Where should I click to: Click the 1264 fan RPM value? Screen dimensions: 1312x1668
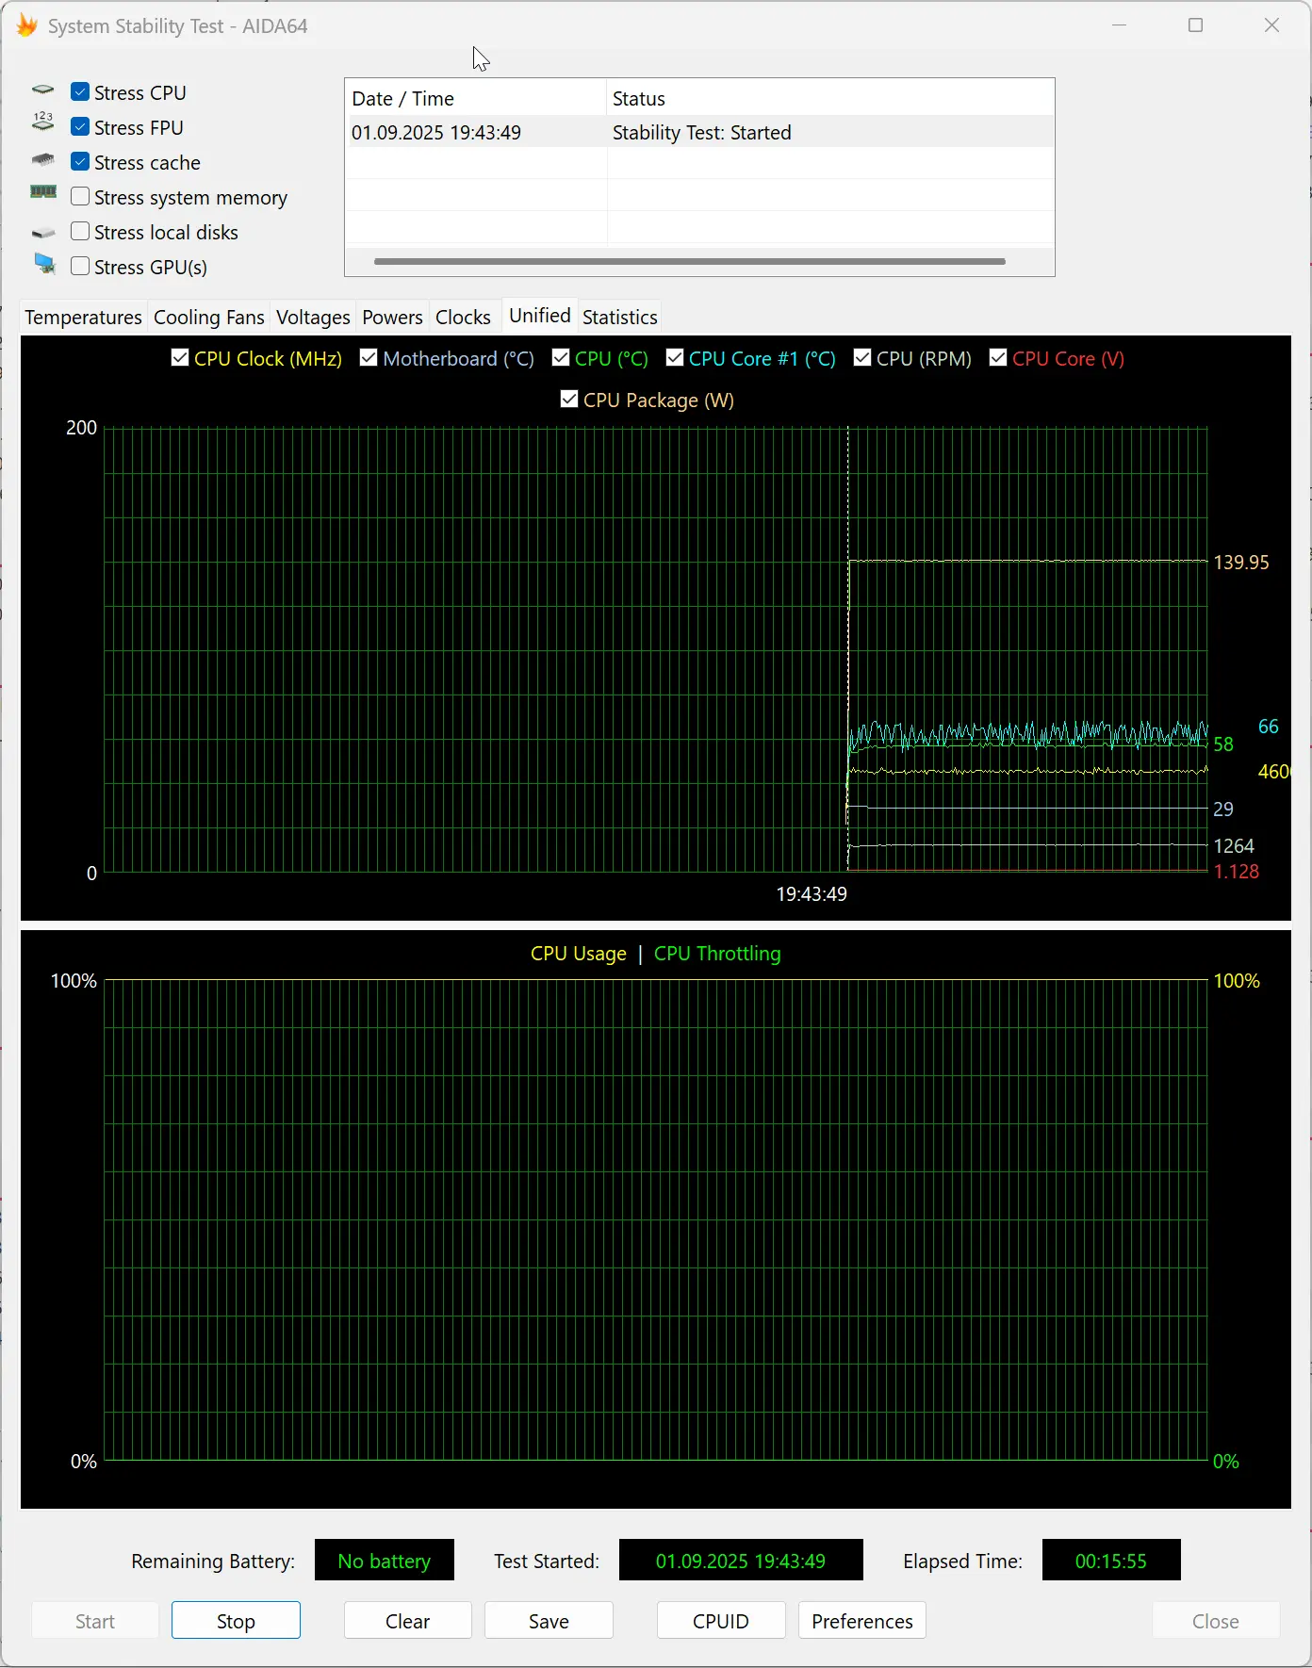pyautogui.click(x=1234, y=846)
